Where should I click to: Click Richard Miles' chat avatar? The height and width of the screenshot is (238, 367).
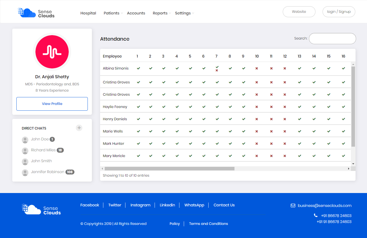[25, 151]
